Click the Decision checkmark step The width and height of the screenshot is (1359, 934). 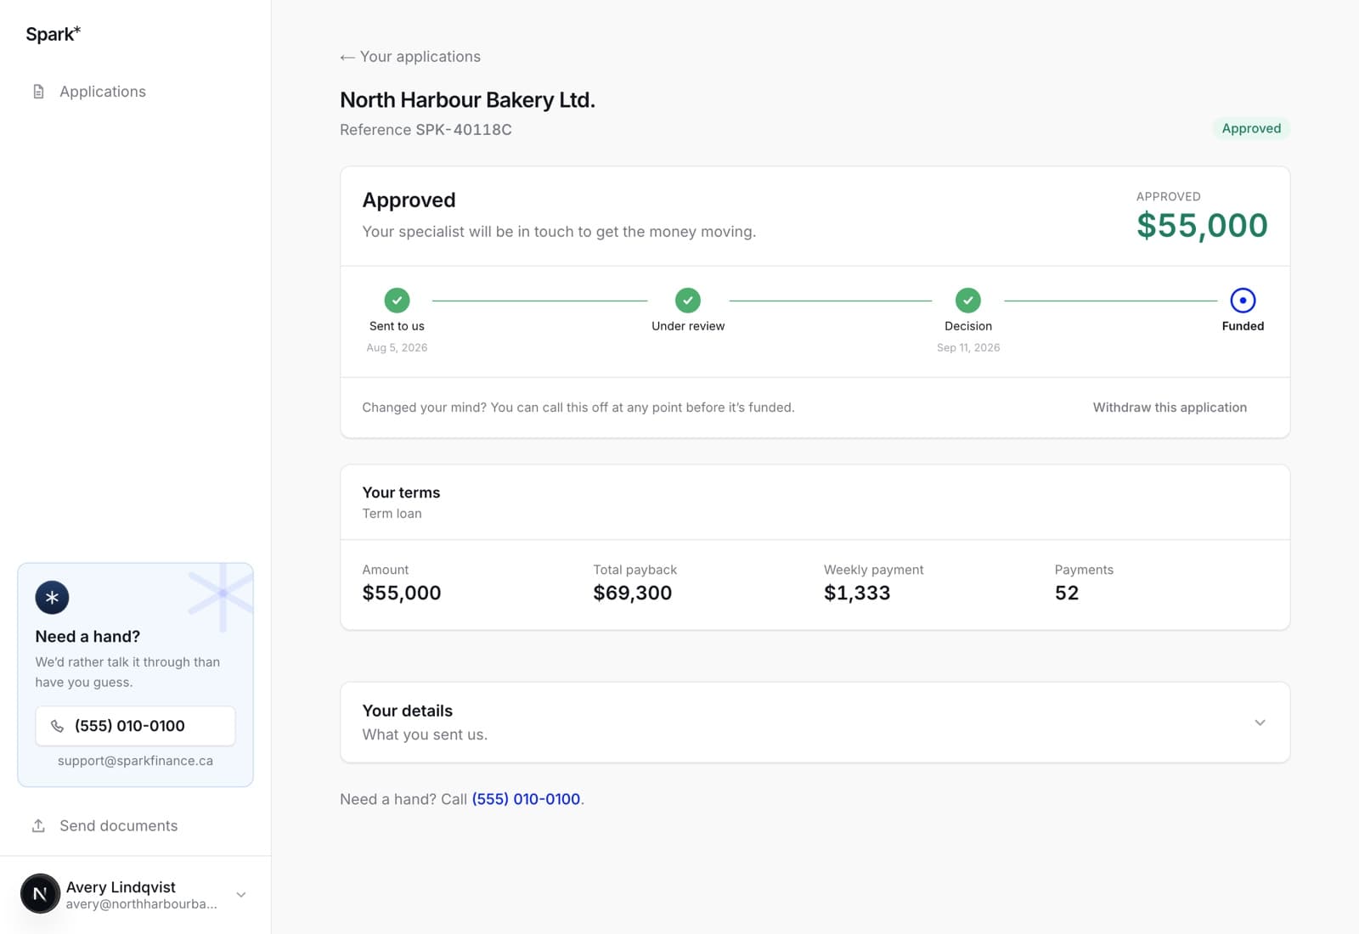point(968,300)
